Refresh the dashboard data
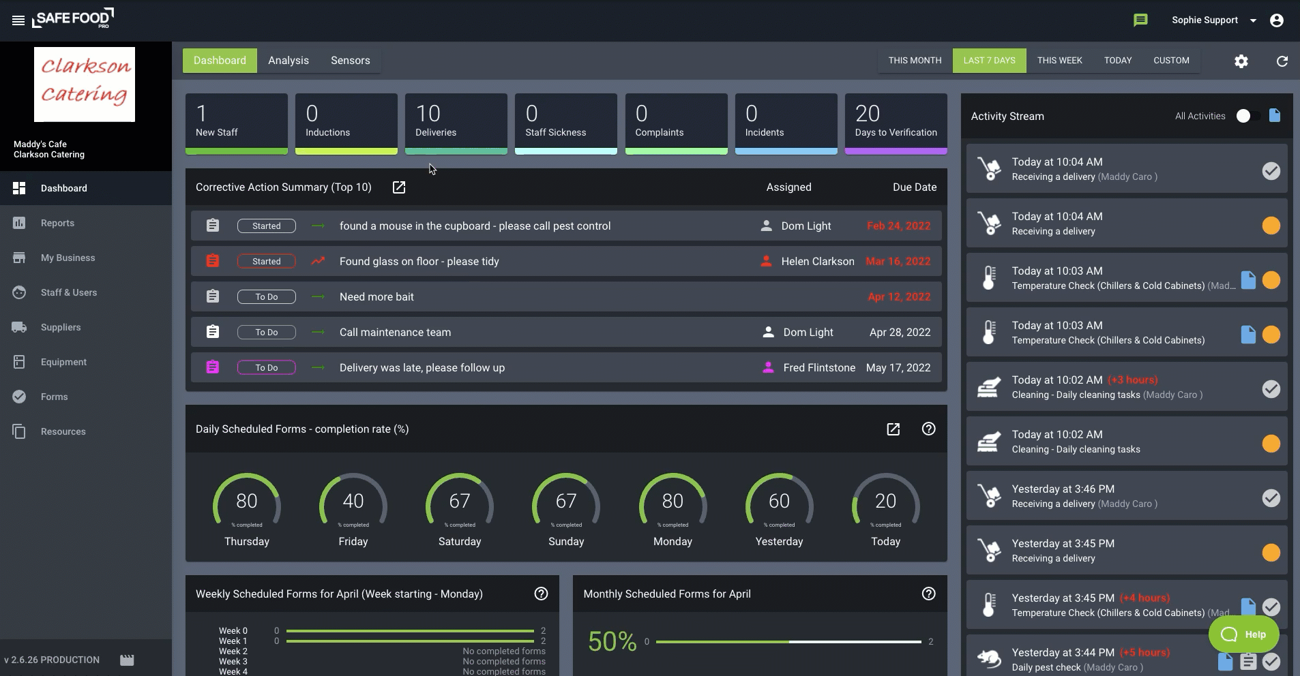The height and width of the screenshot is (676, 1300). 1282,61
